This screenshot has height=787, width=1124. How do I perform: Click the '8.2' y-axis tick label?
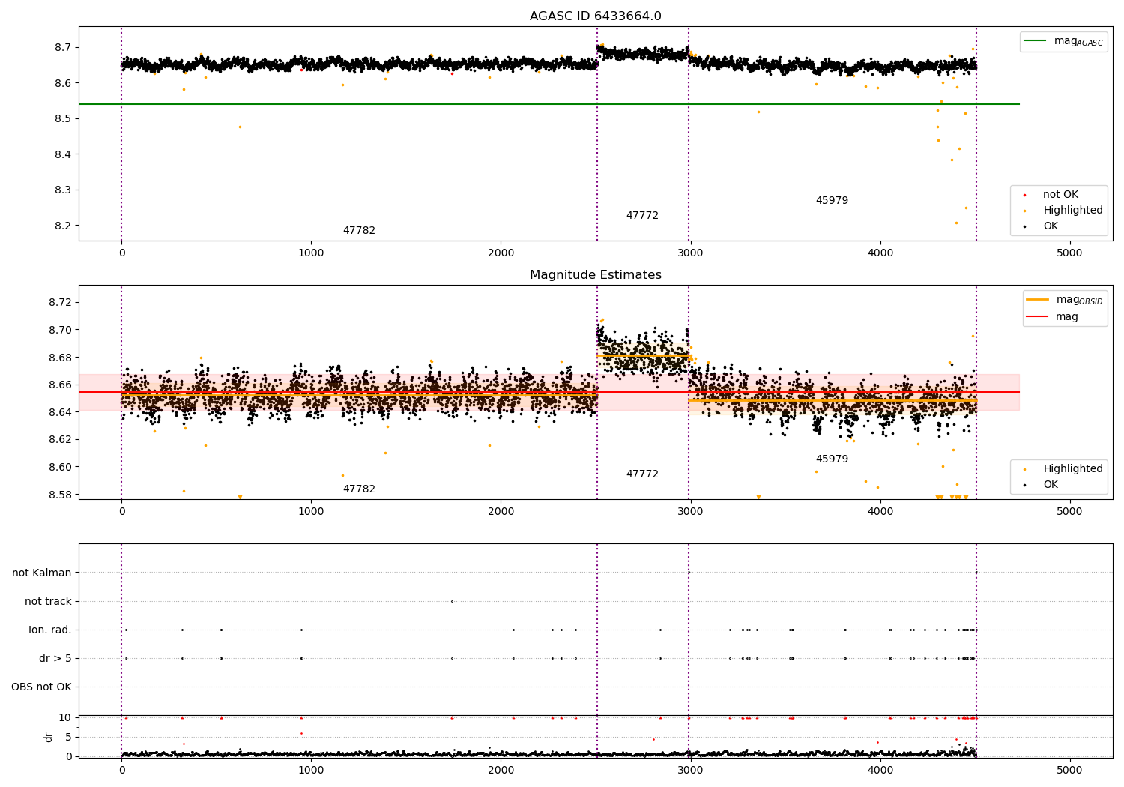63,226
